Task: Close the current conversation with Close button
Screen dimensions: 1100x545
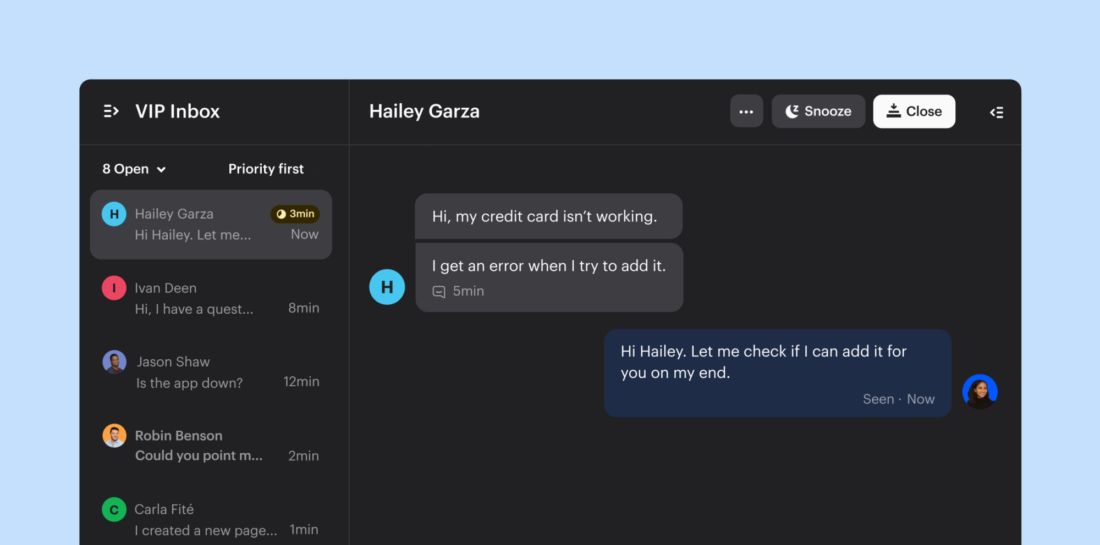Action: click(x=914, y=112)
